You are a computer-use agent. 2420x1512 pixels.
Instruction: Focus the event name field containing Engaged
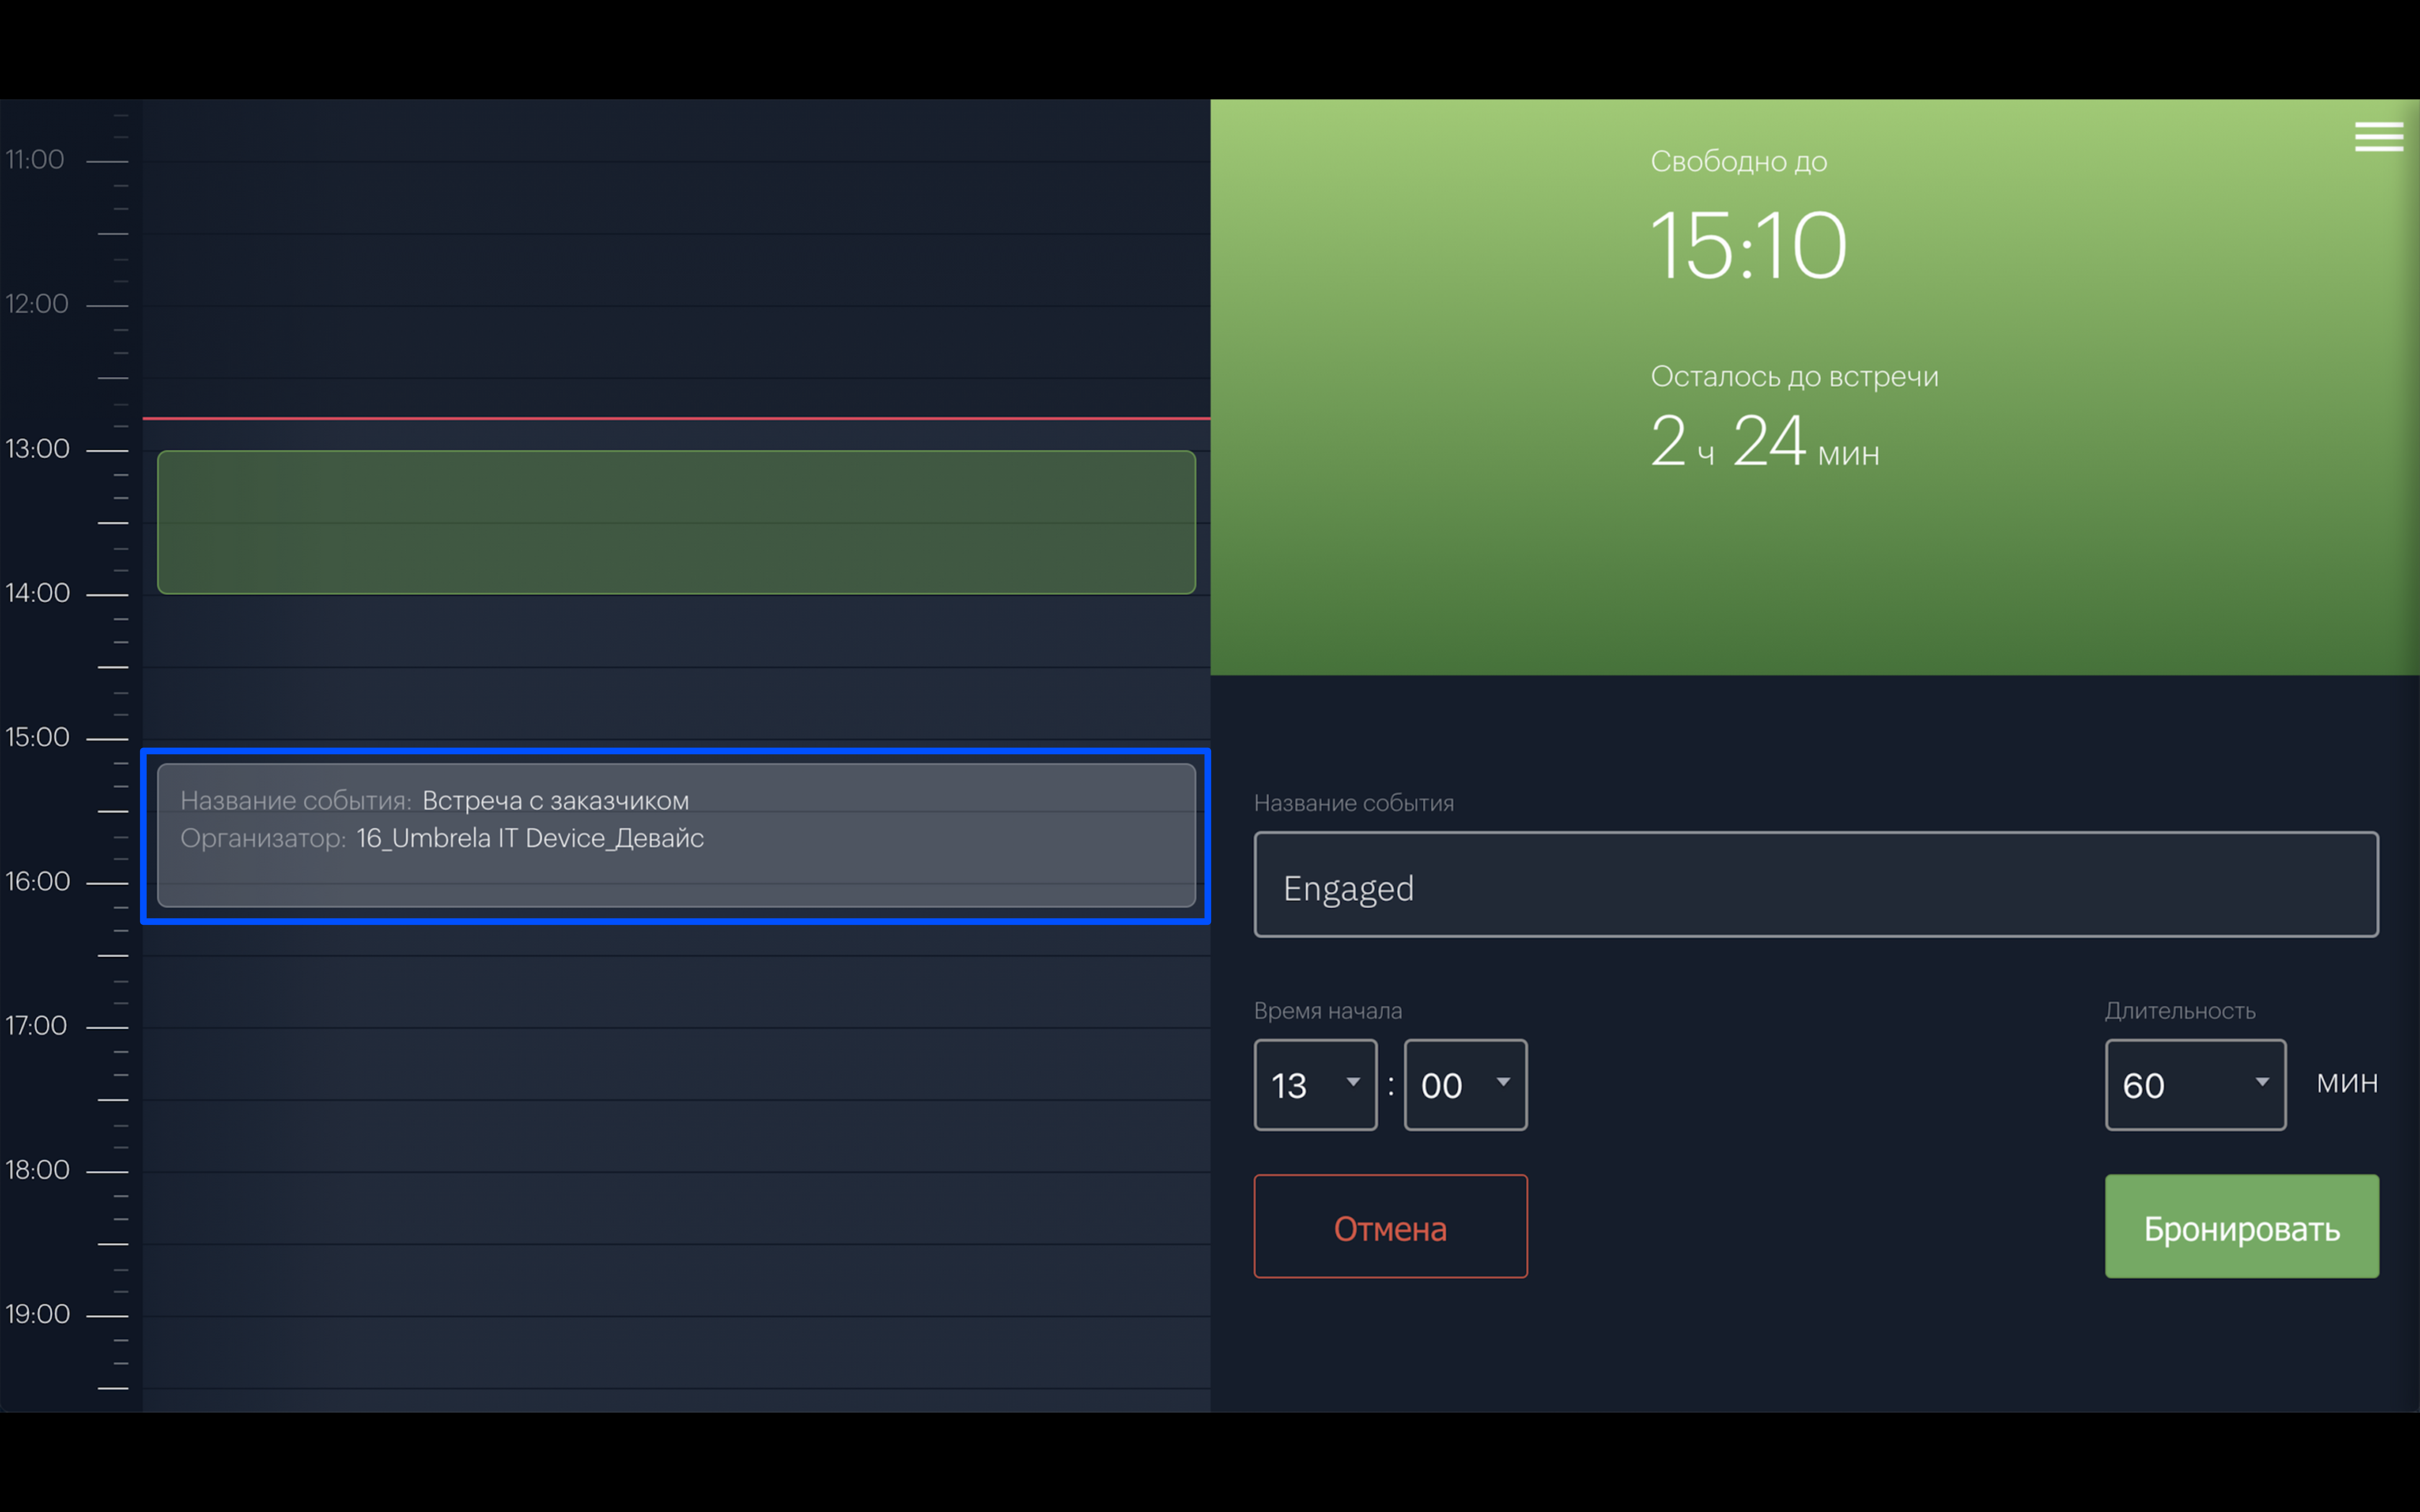pos(1816,884)
